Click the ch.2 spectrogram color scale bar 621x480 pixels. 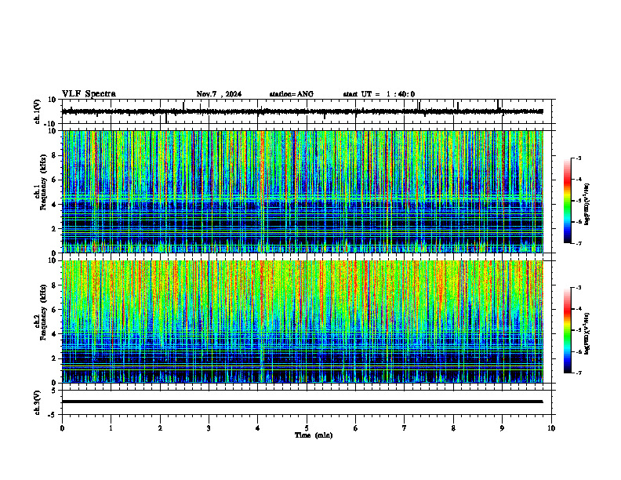click(567, 330)
